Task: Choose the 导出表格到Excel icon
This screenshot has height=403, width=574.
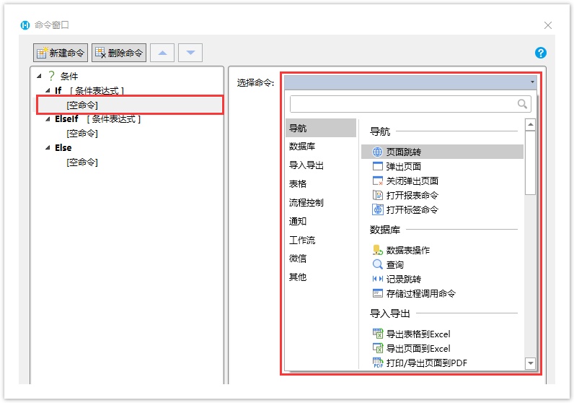Action: point(377,334)
